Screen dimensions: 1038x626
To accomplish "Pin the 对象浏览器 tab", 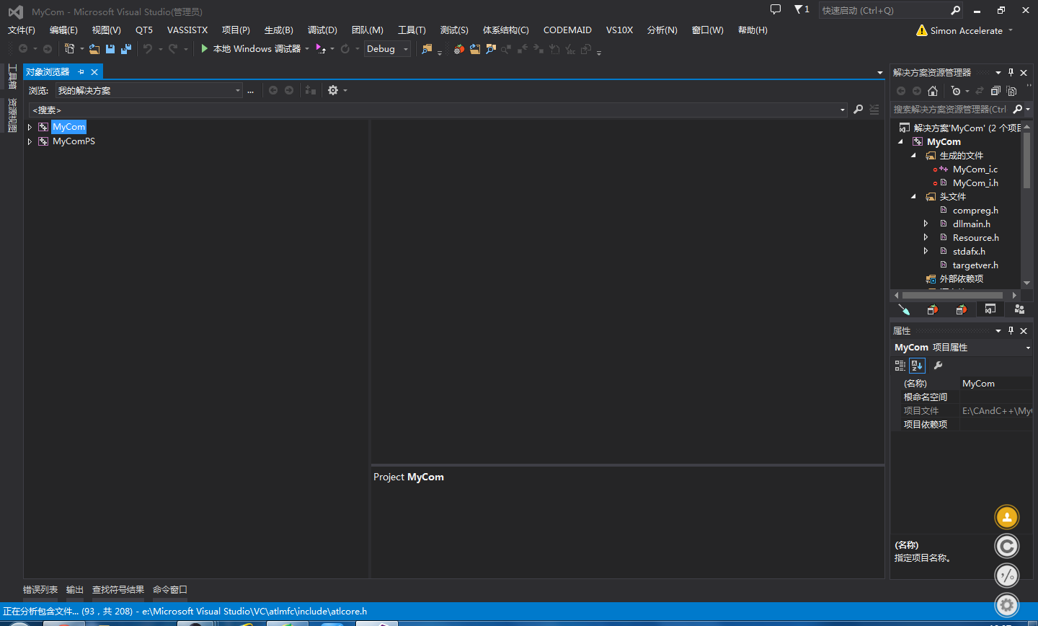I will 81,72.
